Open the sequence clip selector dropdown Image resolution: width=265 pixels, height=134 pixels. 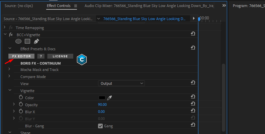(98, 19)
